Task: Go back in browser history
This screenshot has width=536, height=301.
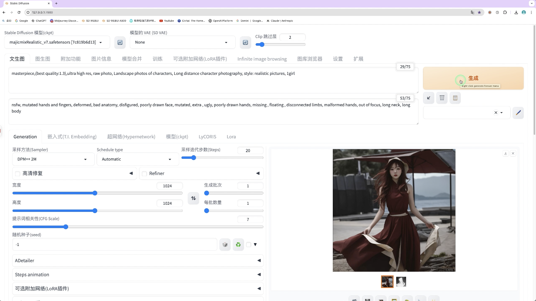Action: [x=4, y=12]
